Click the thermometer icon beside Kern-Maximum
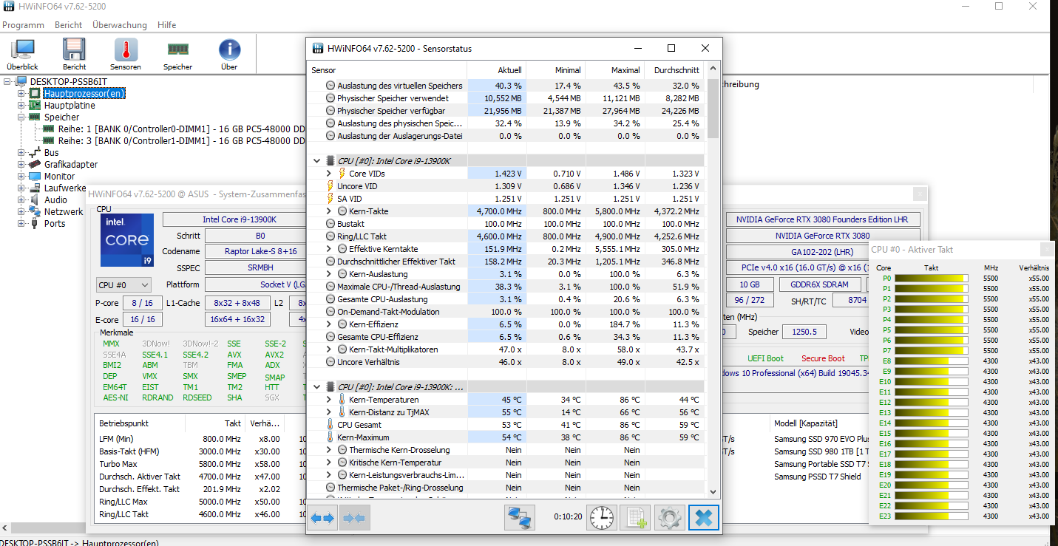This screenshot has height=546, width=1058. point(330,437)
